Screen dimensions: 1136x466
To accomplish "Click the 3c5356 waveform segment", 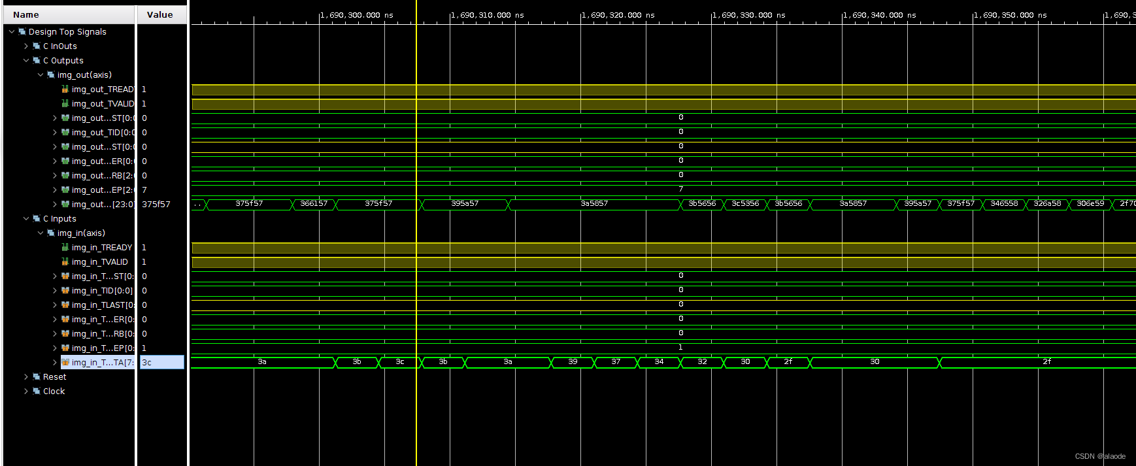I will click(x=745, y=204).
